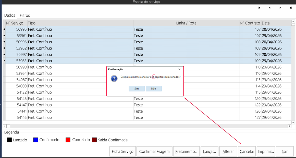The width and height of the screenshot is (296, 158).
Task: Go to next record navigation arrow
Action: click(280, 8)
